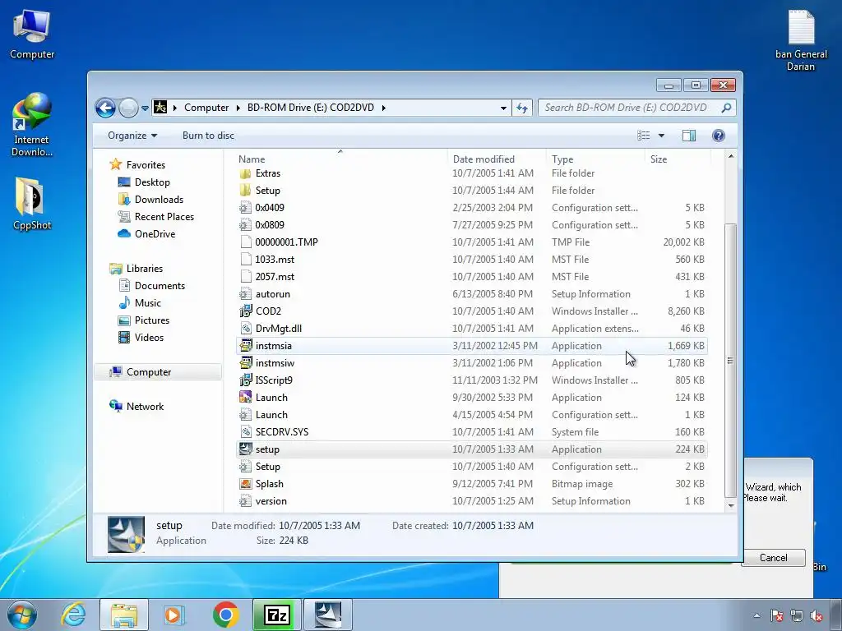This screenshot has height=631, width=842.
Task: Click the scroll up arrow of file list
Action: (x=730, y=156)
